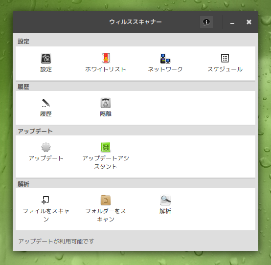Click the ウィルススキャナー title bar text
Image resolution: width=271 pixels, height=265 pixels.
click(x=135, y=22)
